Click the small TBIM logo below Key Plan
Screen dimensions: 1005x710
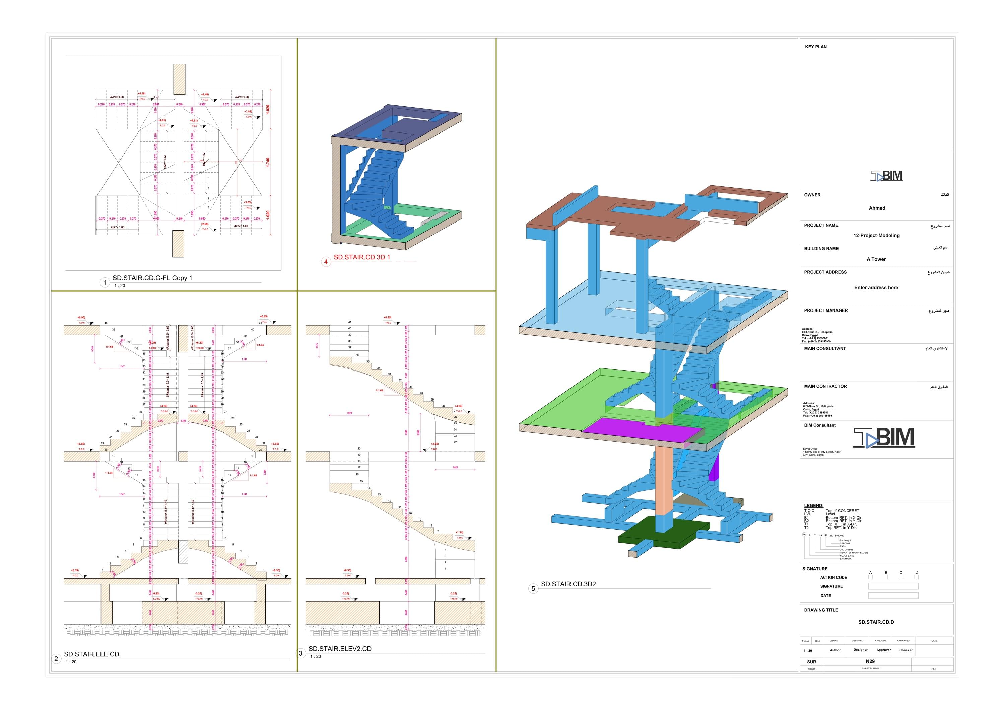pos(886,176)
